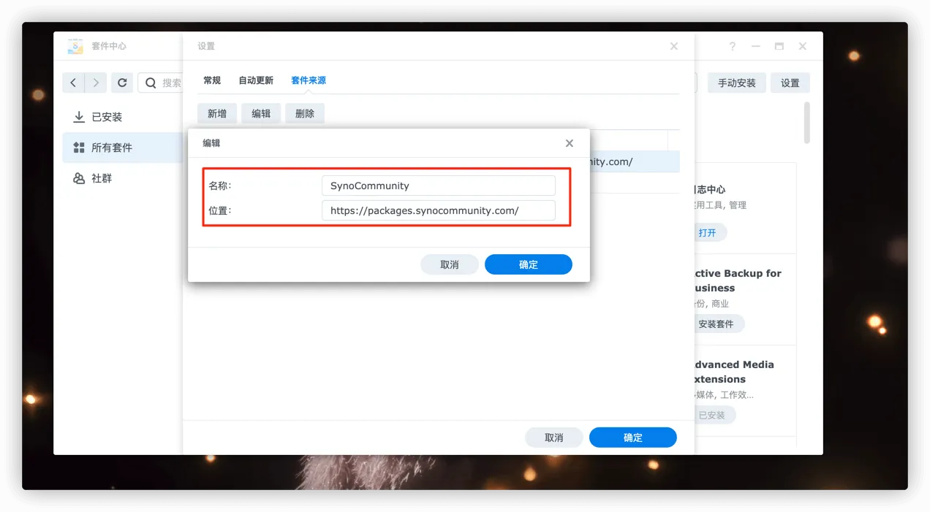Viewport: 930px width, 512px height.
Task: Click the package list vertical scrollbar
Action: tap(807, 123)
